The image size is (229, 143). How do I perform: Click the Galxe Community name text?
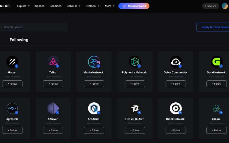pos(175,72)
